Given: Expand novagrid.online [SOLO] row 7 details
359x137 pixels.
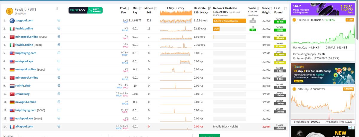Looking at the screenshot, I should click(x=59, y=69).
